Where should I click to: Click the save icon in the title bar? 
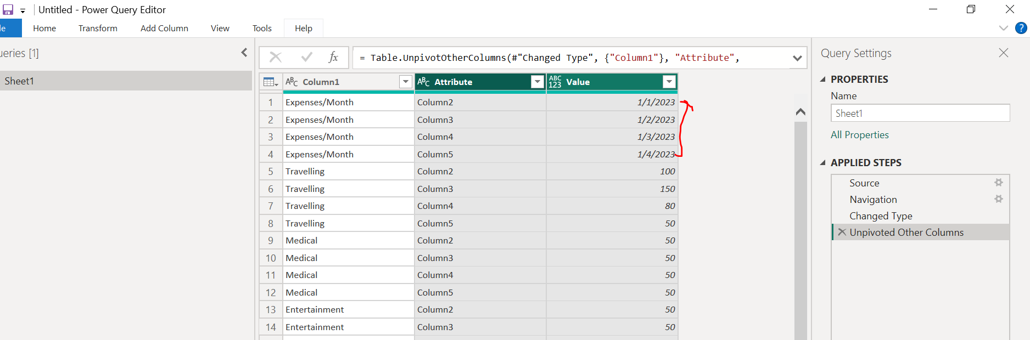8,10
